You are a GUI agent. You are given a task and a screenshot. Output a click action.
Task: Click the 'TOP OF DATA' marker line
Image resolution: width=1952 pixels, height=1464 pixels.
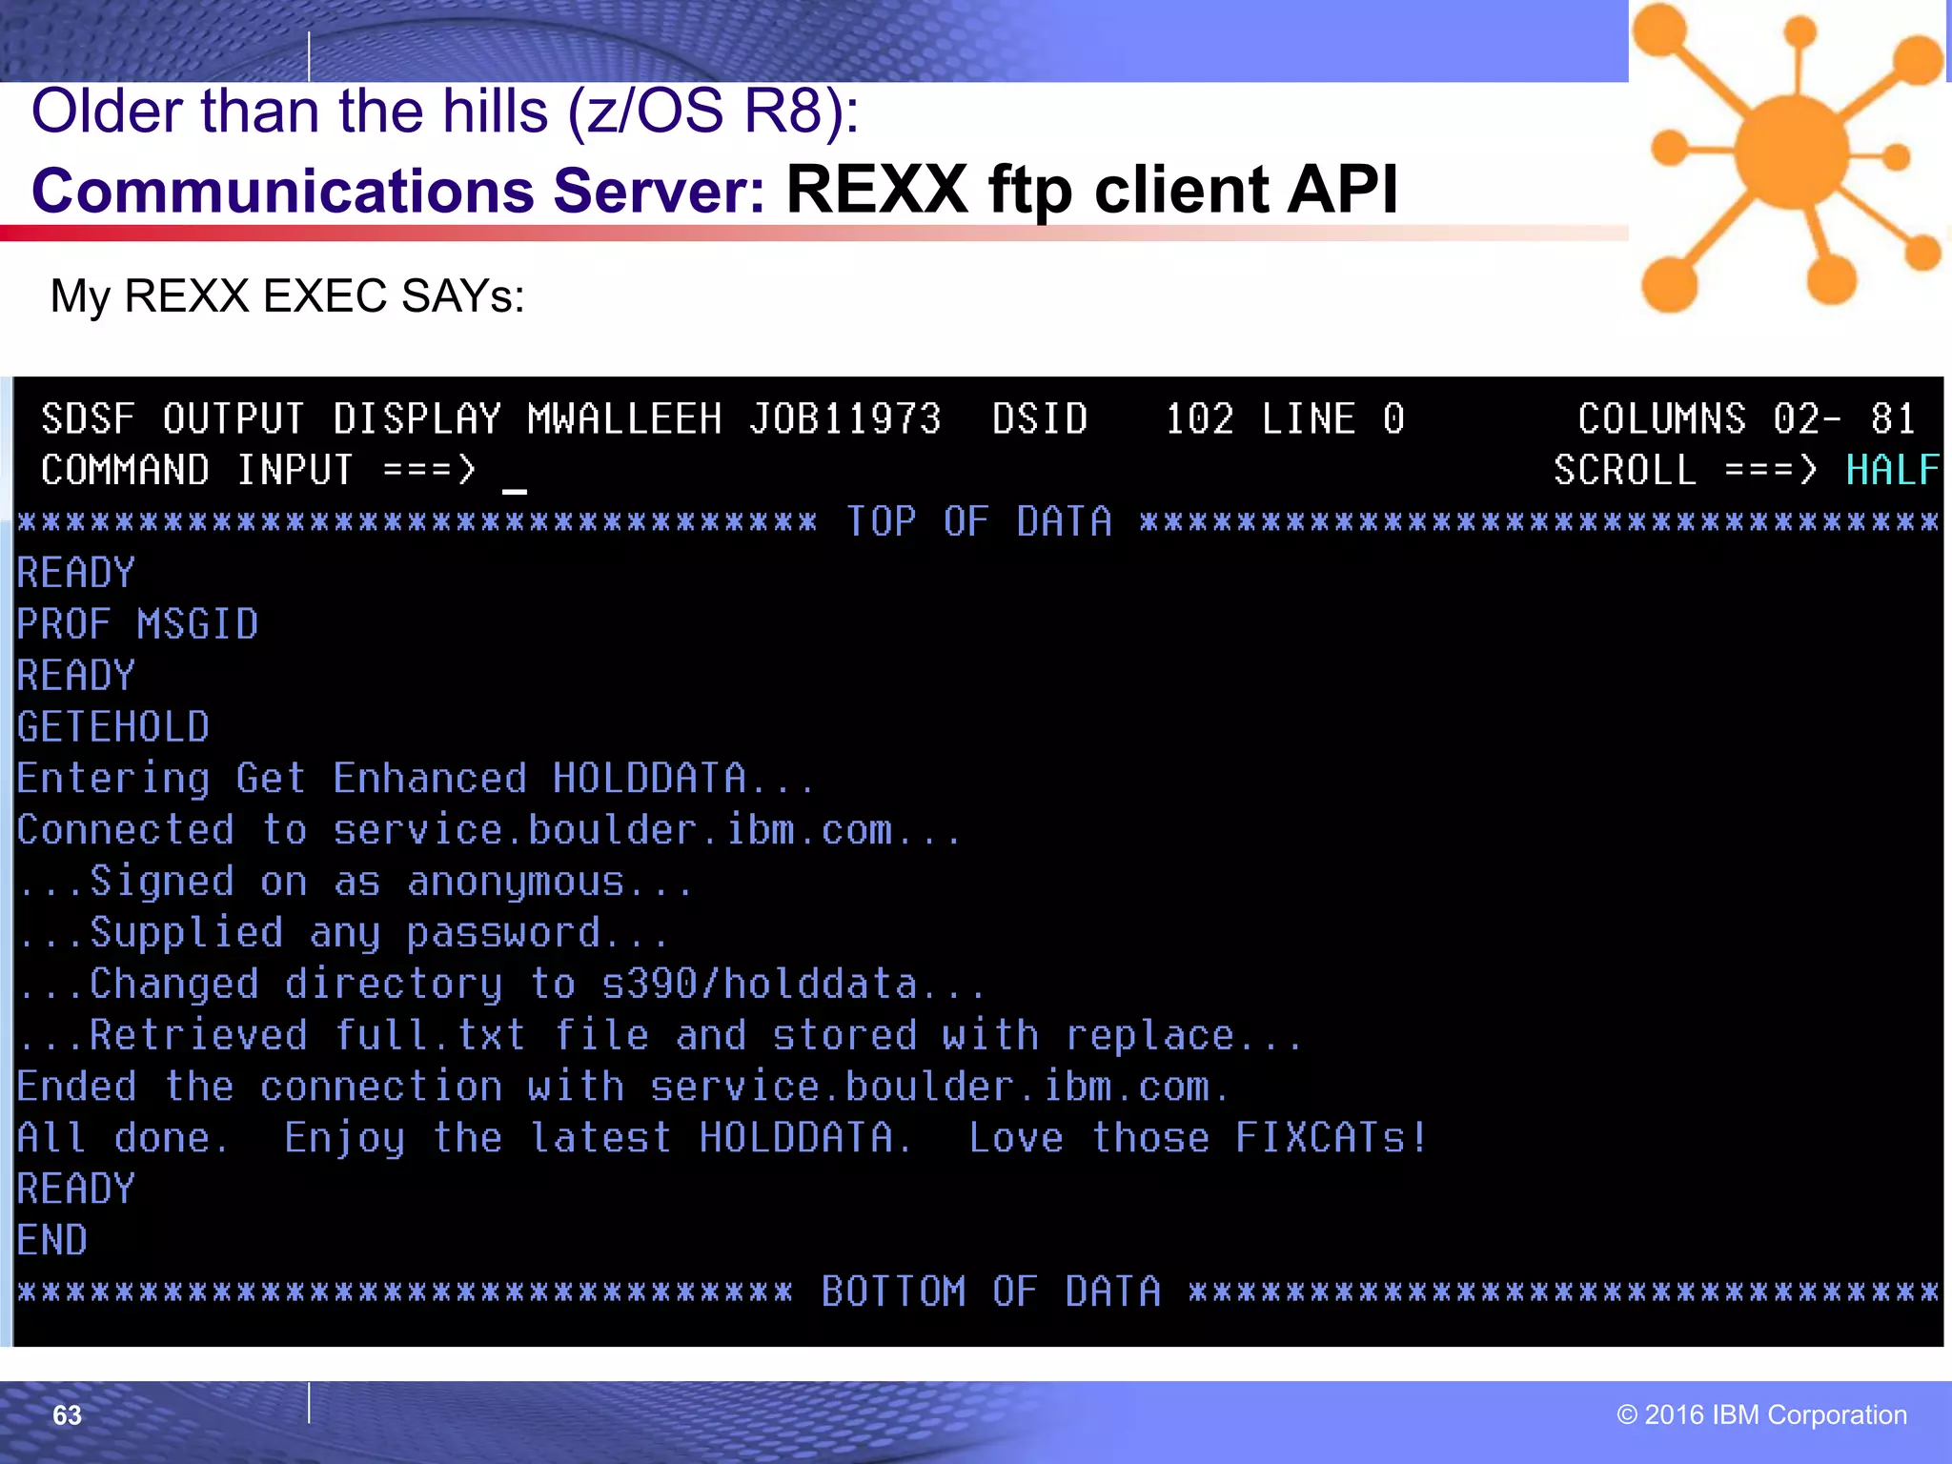coord(978,521)
